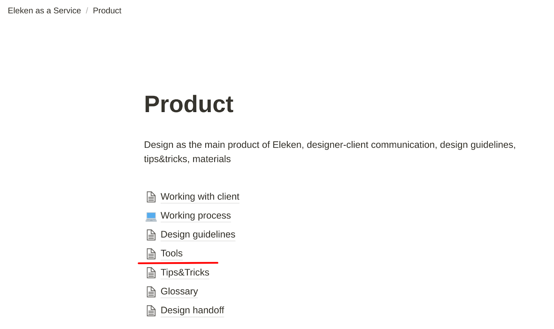Go to Eleken as a Service breadcrumb
554x329 pixels.
click(44, 11)
